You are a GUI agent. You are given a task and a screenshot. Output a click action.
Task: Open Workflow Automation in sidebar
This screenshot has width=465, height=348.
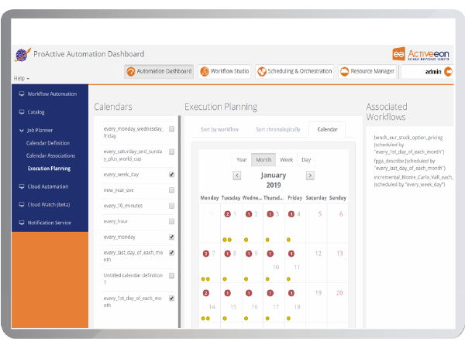coord(52,94)
